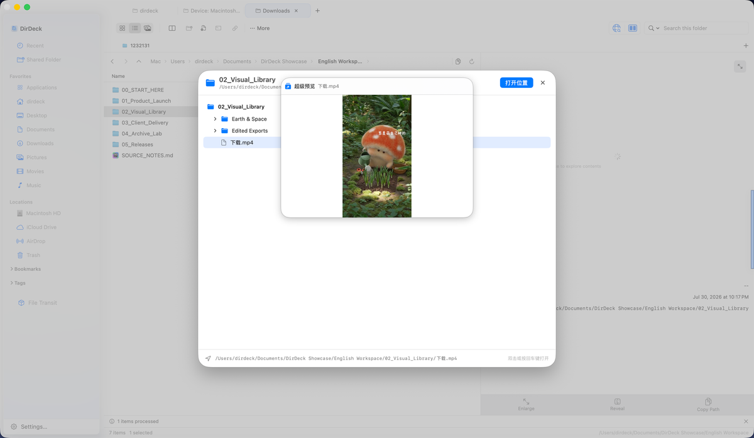754x438 pixels.
Task: Refresh the folder listing
Action: tap(471, 62)
